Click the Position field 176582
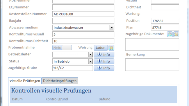Screen dimensions: 189x106 (x=165, y=21)
